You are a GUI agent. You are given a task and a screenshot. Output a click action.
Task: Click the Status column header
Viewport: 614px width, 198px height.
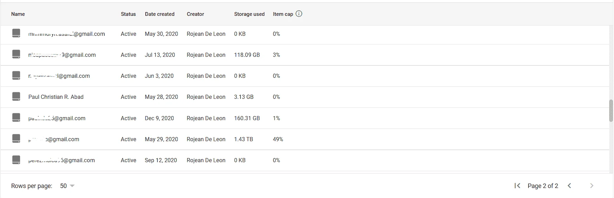(128, 14)
